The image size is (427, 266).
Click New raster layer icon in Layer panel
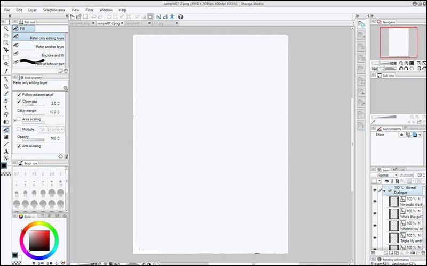tap(386, 253)
